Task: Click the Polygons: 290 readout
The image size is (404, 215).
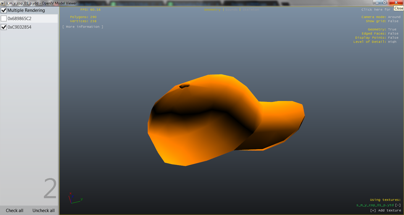Action: click(83, 17)
